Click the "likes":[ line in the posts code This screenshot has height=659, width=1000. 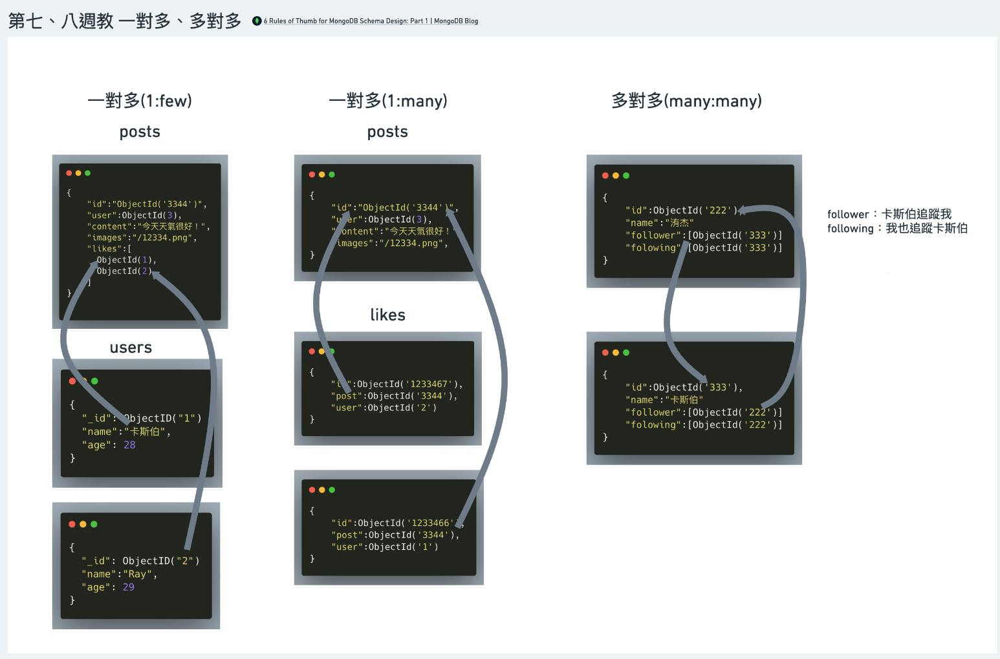[x=109, y=249]
